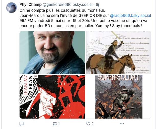Open the red and black comic cover
Viewport: 157px width, 129px height.
[x=52, y=97]
